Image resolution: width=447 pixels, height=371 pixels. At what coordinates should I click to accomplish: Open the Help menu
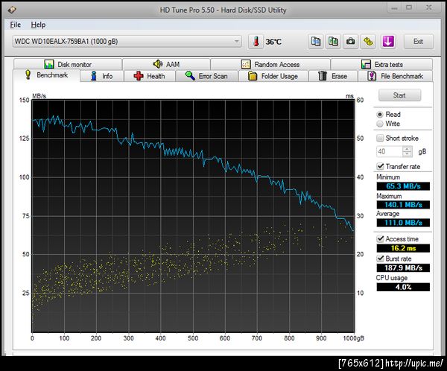tap(38, 25)
